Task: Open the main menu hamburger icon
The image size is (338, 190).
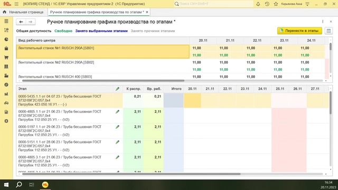Action: click(x=16, y=4)
